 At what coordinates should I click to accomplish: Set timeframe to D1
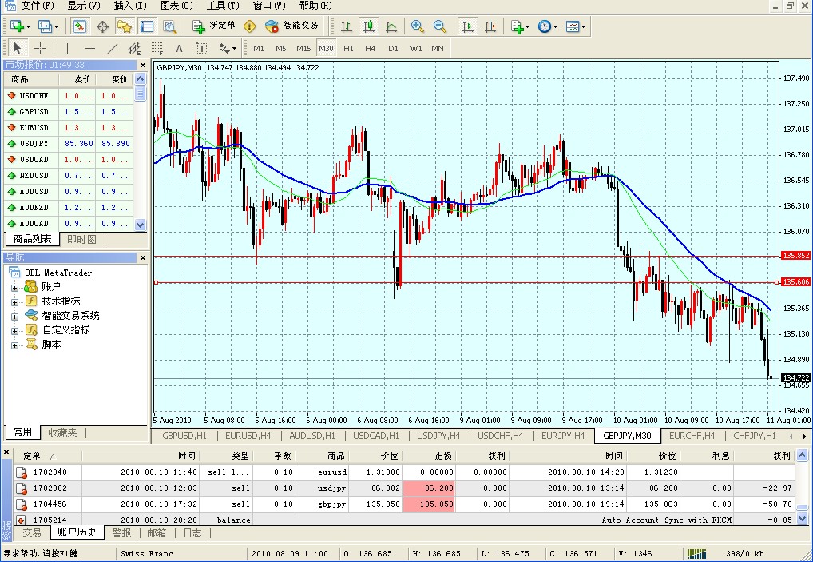pos(393,48)
